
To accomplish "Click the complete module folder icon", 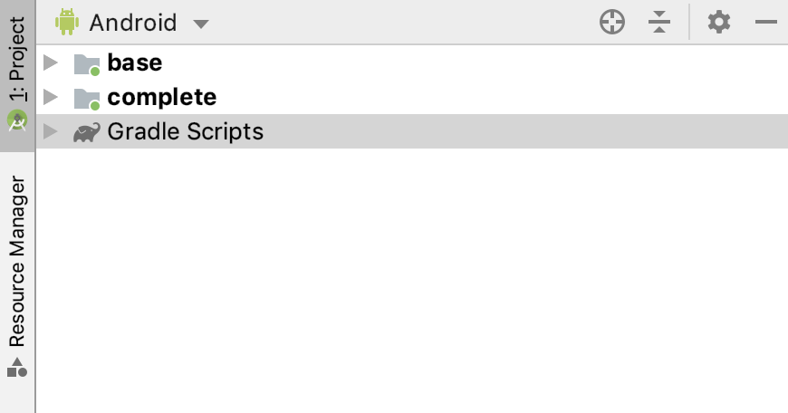I will point(87,98).
